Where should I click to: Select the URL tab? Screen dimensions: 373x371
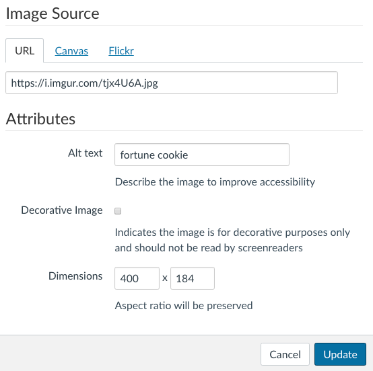(x=24, y=50)
